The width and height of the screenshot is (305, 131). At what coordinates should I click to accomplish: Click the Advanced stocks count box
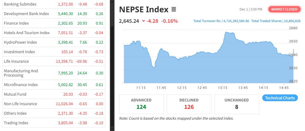pyautogui.click(x=141, y=104)
